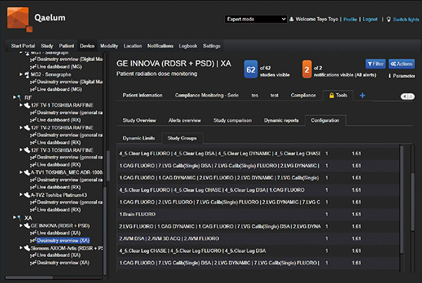This screenshot has height=283, width=422.
Task: Click the Filter button
Action: point(375,64)
